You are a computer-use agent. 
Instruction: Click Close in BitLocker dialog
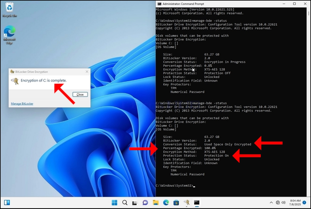[x=80, y=95]
